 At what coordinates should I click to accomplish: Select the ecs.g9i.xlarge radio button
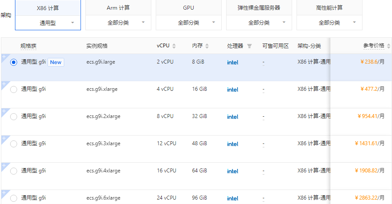pyautogui.click(x=14, y=89)
